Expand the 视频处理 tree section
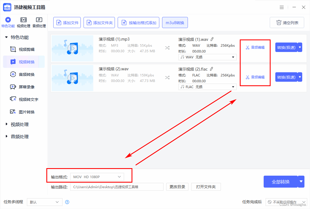Image resolution: width=310 pixels, height=209 pixels. pos(6,124)
